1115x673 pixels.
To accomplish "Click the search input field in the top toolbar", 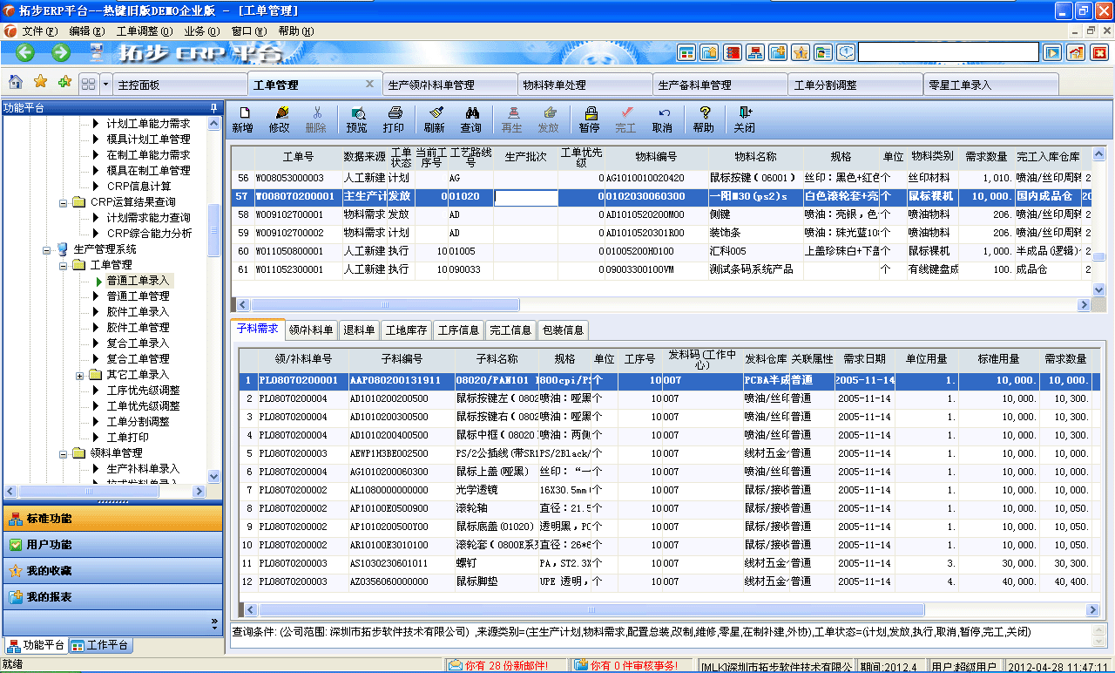I will point(949,51).
